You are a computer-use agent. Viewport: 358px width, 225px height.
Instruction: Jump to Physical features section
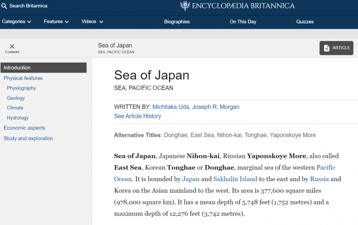(x=23, y=78)
